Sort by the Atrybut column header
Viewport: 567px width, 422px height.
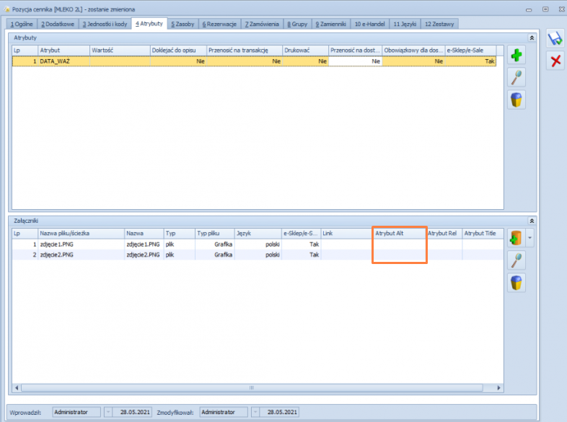point(63,50)
